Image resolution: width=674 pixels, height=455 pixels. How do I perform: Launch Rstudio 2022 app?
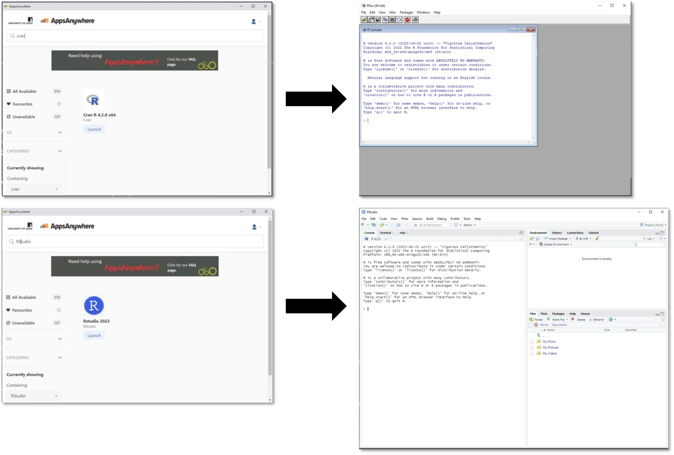coord(94,335)
